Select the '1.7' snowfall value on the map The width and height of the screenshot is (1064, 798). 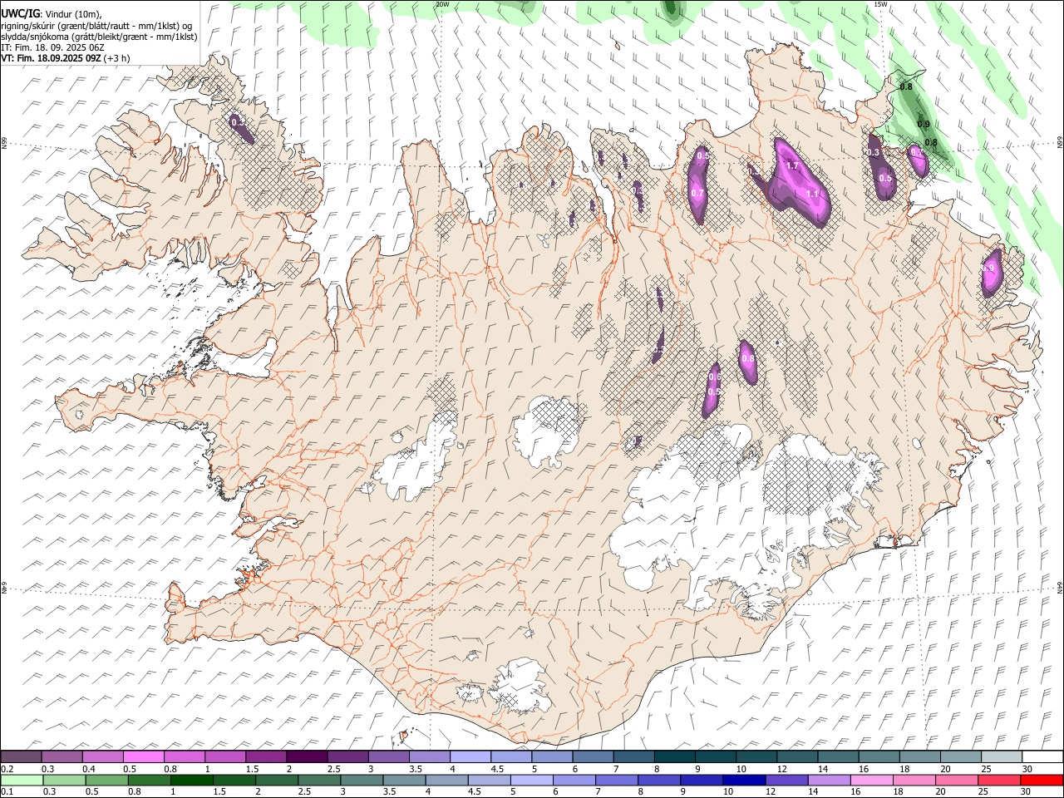(x=792, y=166)
